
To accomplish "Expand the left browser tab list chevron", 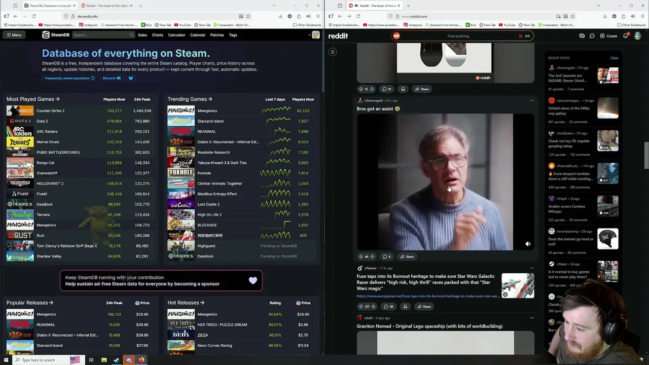I will click(274, 6).
